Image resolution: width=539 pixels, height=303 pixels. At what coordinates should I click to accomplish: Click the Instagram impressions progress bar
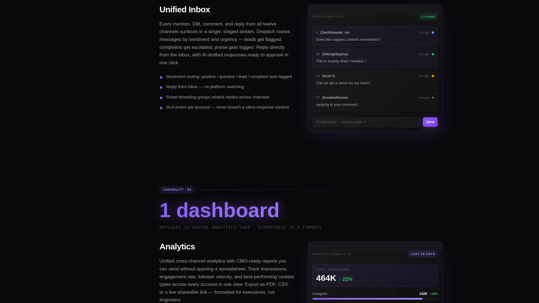tap(375, 299)
